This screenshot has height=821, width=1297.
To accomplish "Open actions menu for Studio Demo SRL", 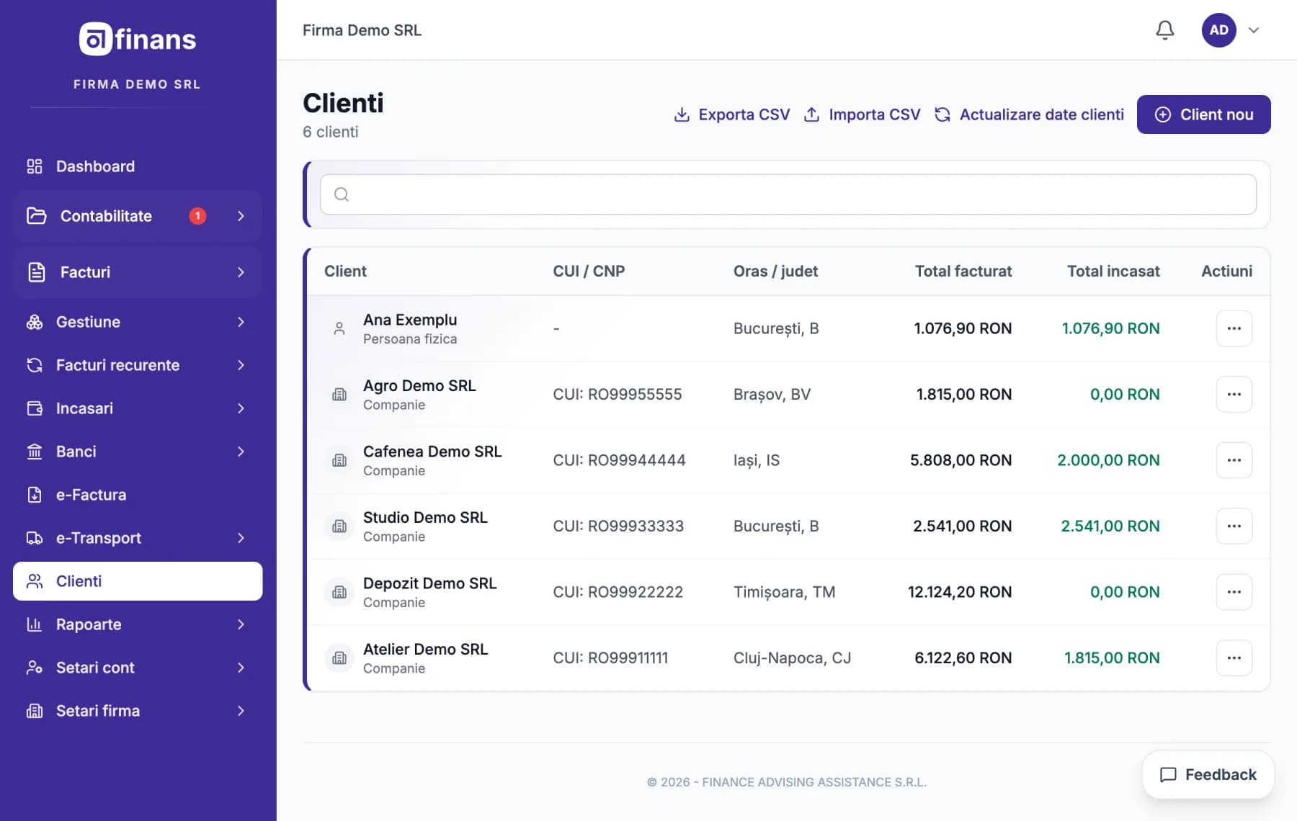I will (1234, 526).
